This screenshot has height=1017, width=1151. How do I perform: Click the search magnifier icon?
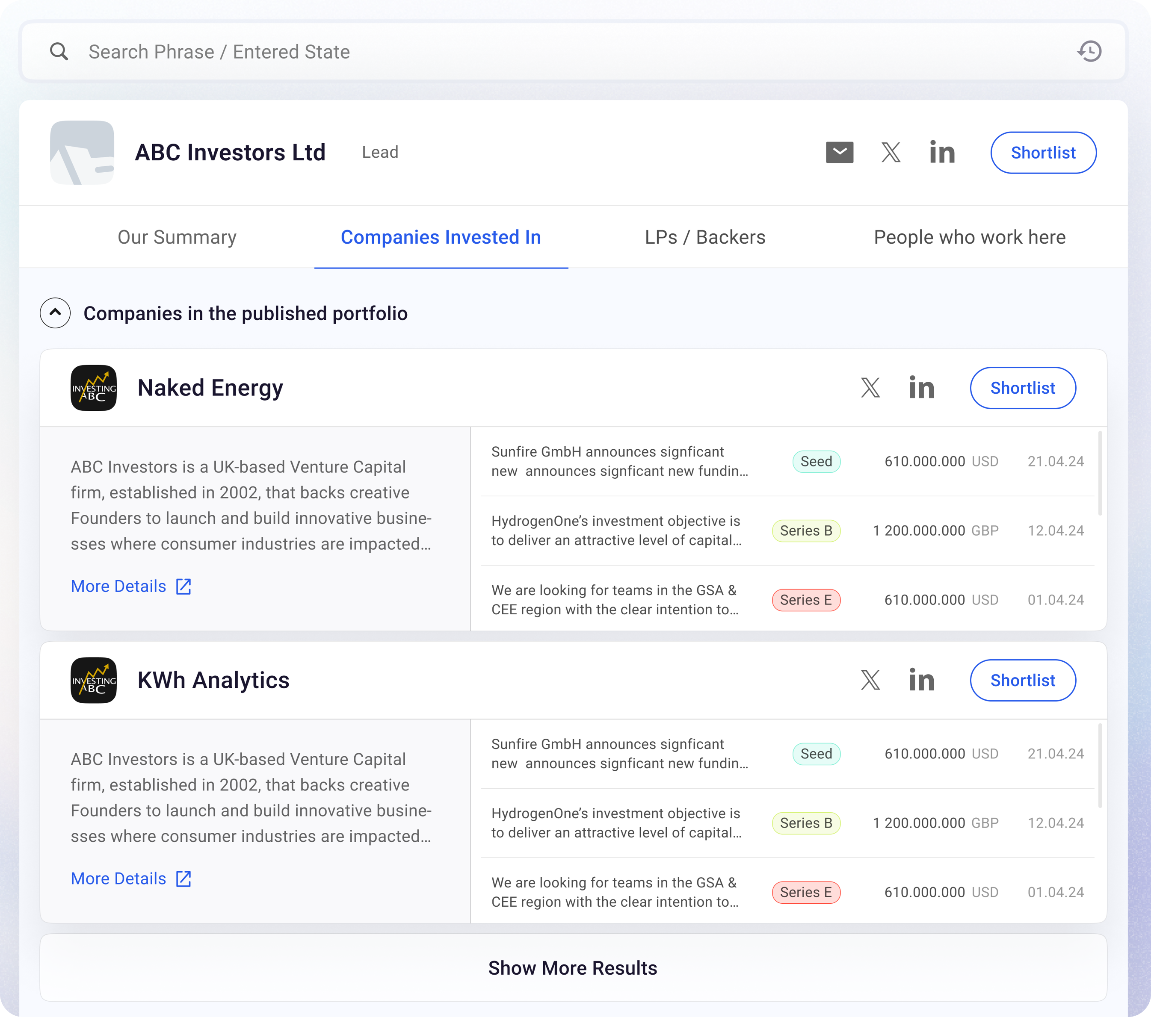click(x=59, y=51)
